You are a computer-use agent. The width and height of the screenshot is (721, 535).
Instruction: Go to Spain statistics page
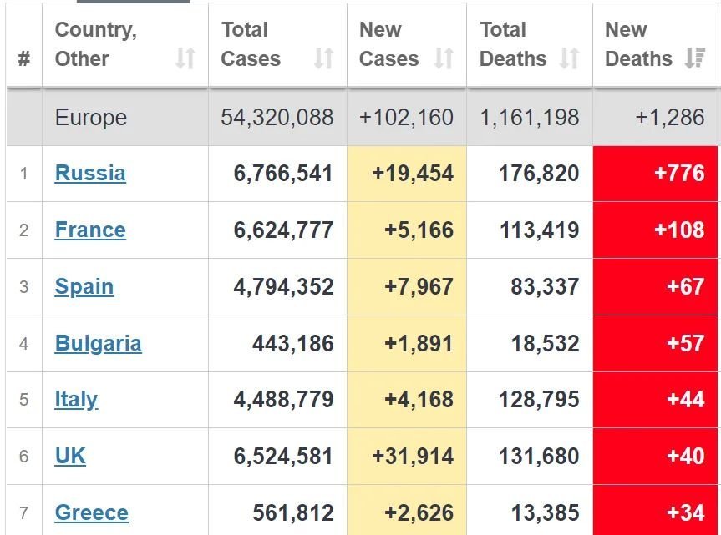[84, 287]
